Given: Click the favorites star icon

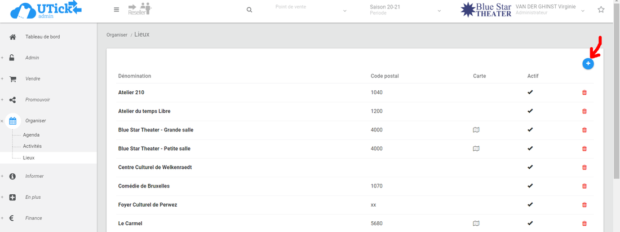Looking at the screenshot, I should (601, 10).
